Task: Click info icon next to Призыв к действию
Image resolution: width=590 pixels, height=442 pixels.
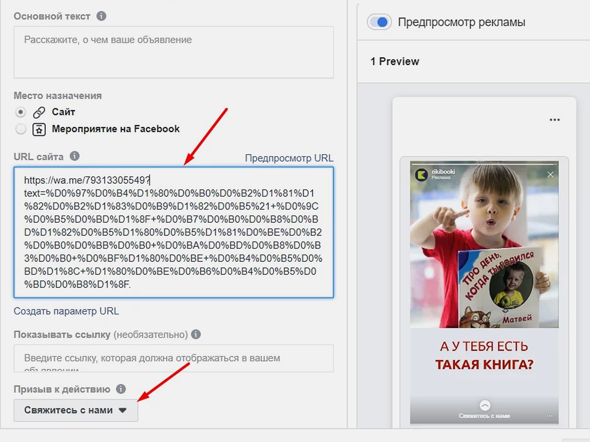Action: [121, 389]
